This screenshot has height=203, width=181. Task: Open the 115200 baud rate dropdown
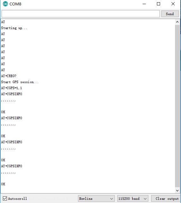pos(133,199)
